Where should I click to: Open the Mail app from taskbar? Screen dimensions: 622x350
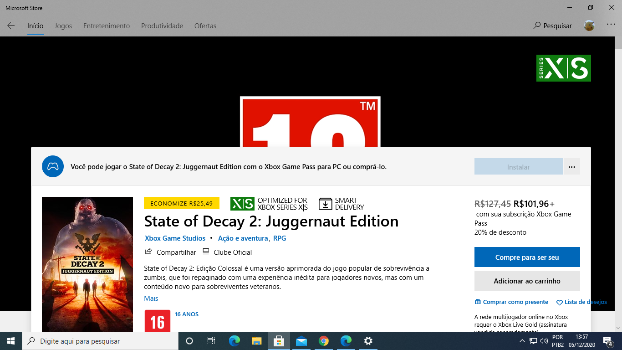301,341
